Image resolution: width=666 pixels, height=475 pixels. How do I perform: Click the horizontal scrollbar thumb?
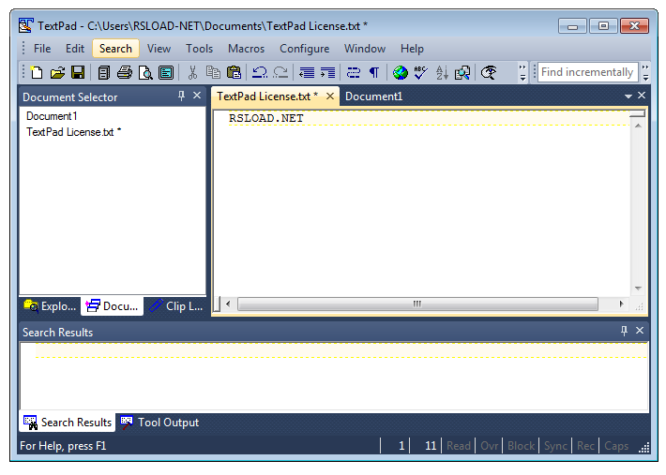tap(417, 304)
